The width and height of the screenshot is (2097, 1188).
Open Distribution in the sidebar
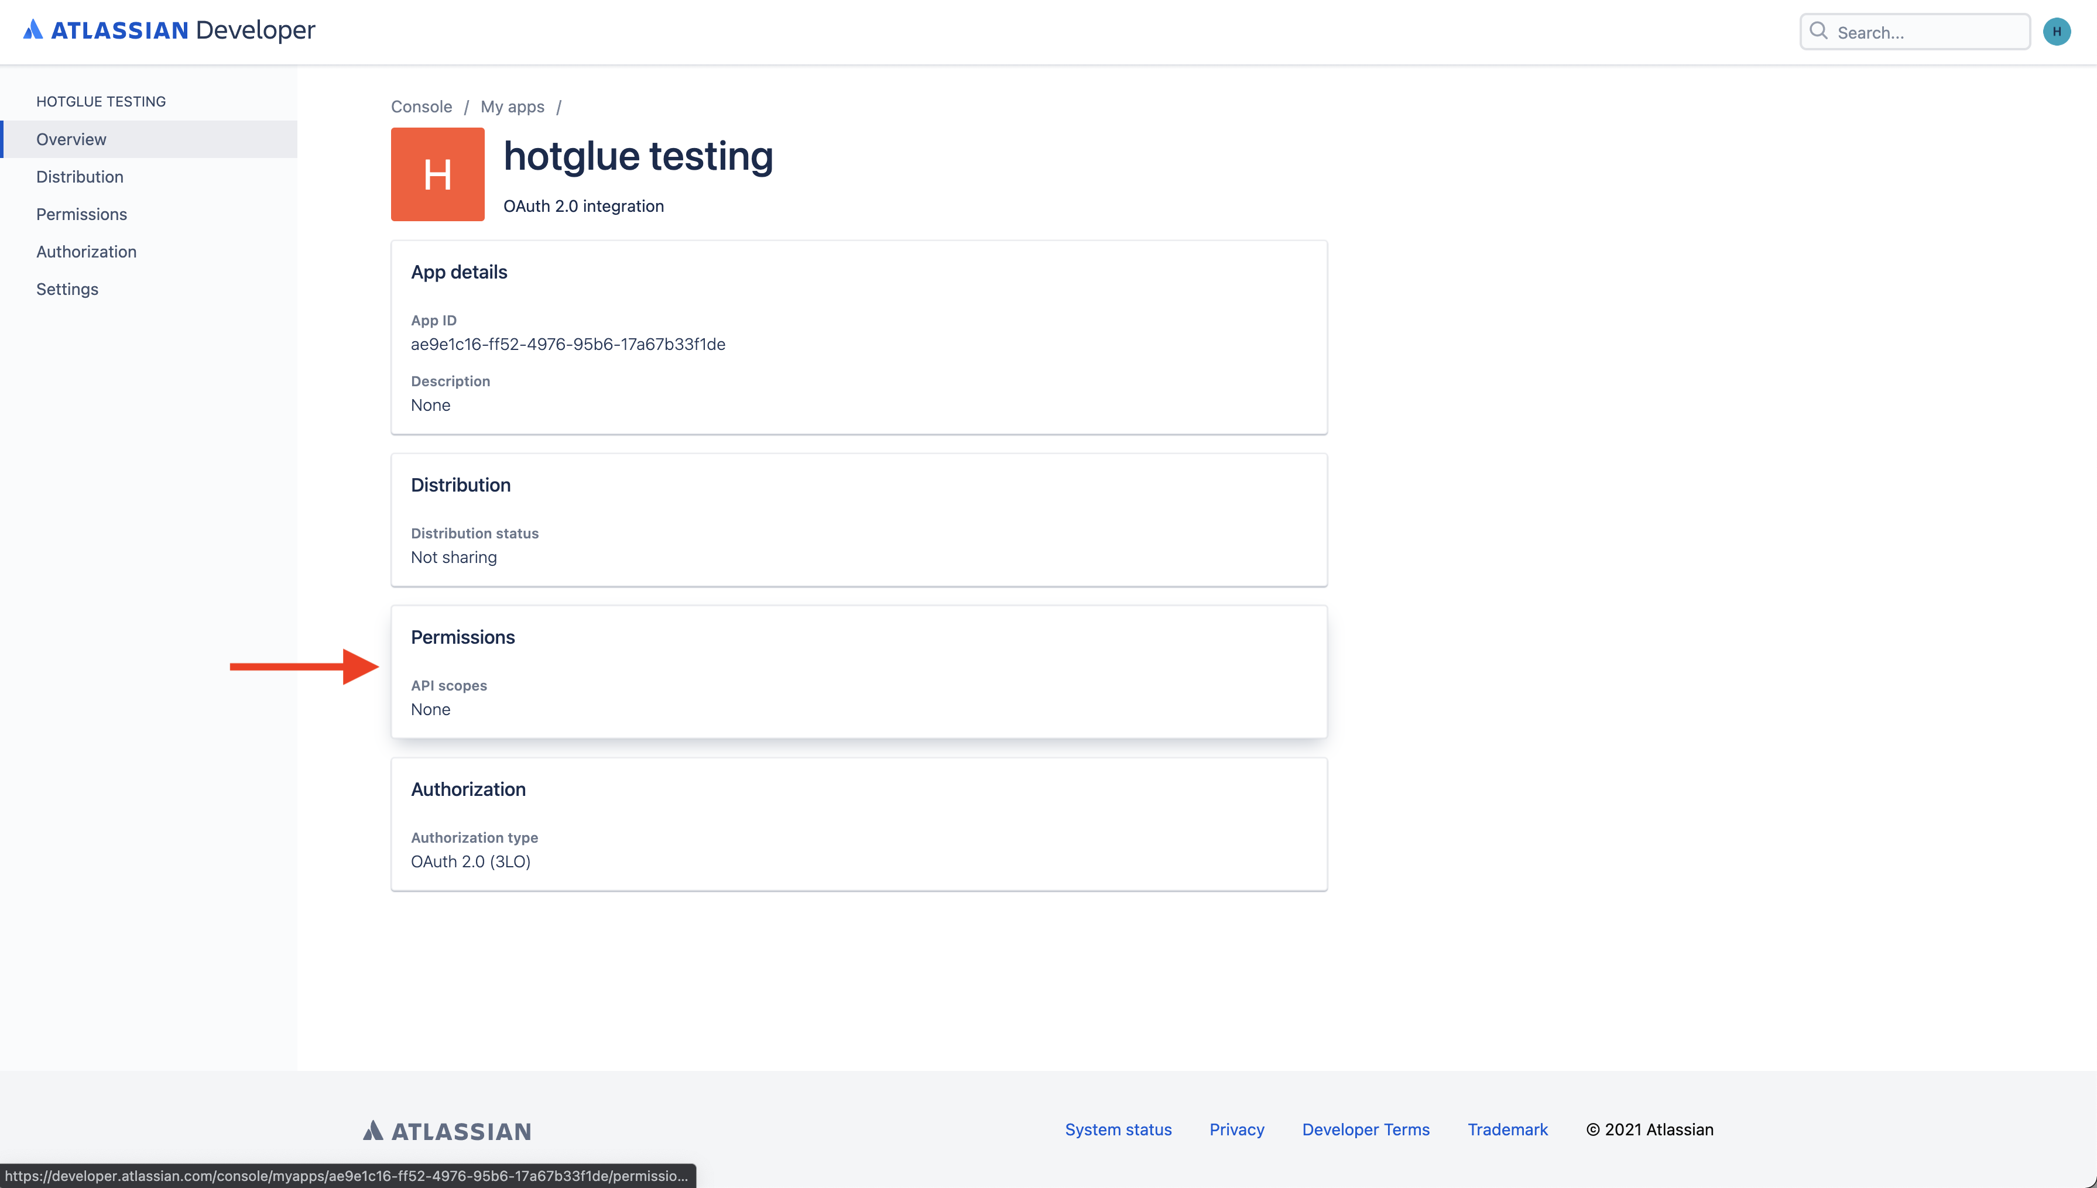[x=79, y=176]
